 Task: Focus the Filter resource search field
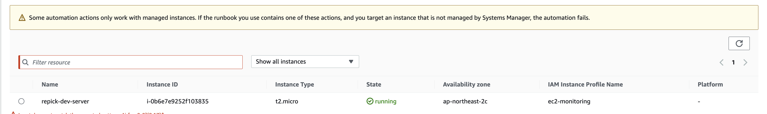pyautogui.click(x=131, y=62)
